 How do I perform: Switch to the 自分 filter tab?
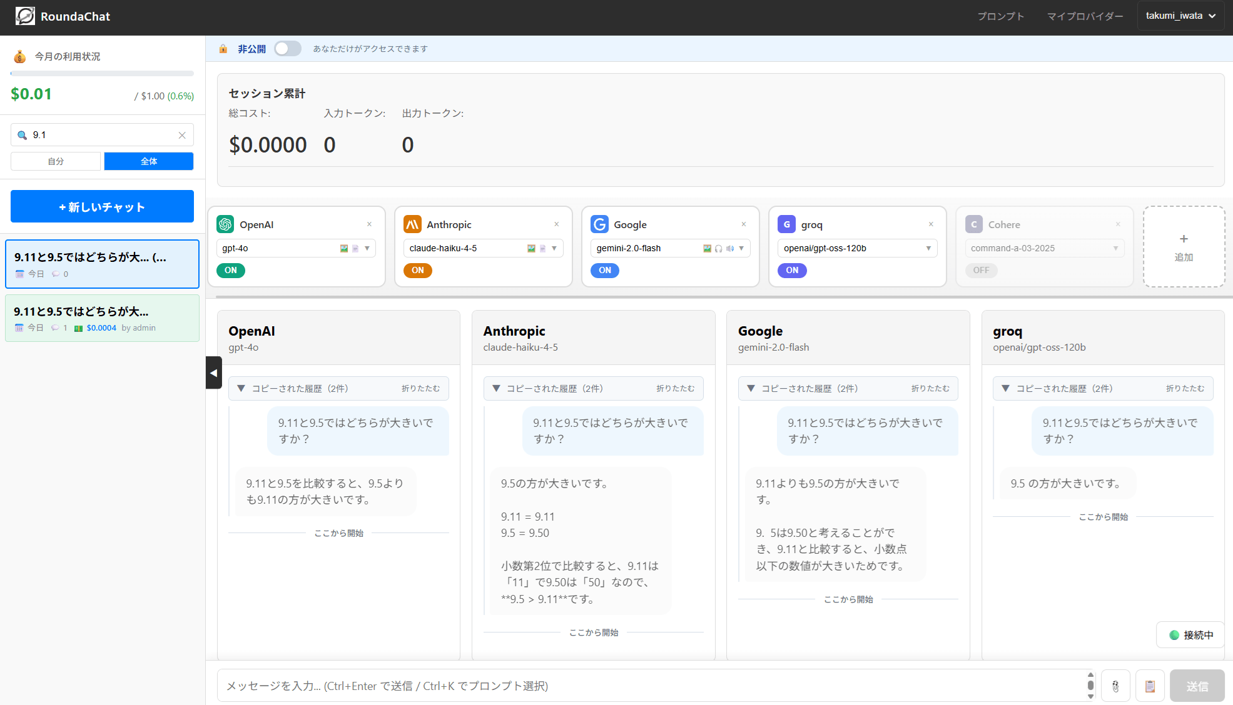point(55,161)
